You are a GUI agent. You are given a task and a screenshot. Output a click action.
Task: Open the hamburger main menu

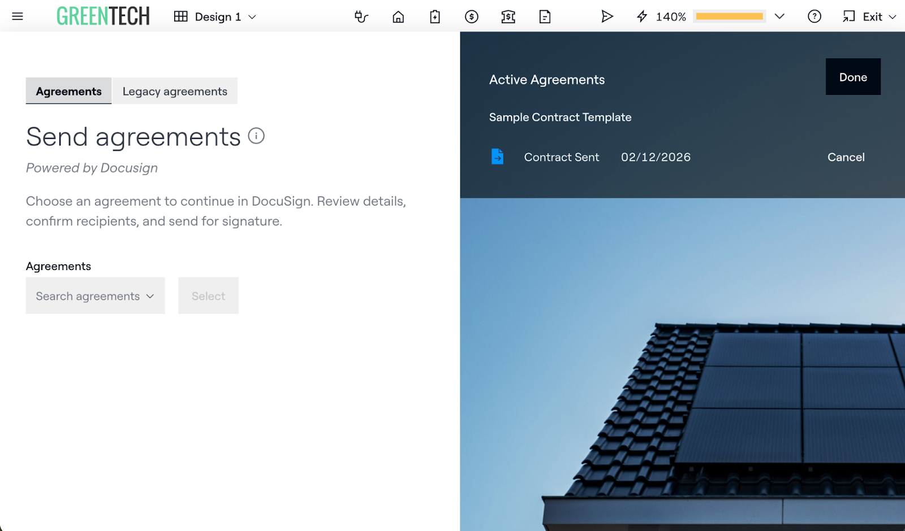click(x=18, y=16)
